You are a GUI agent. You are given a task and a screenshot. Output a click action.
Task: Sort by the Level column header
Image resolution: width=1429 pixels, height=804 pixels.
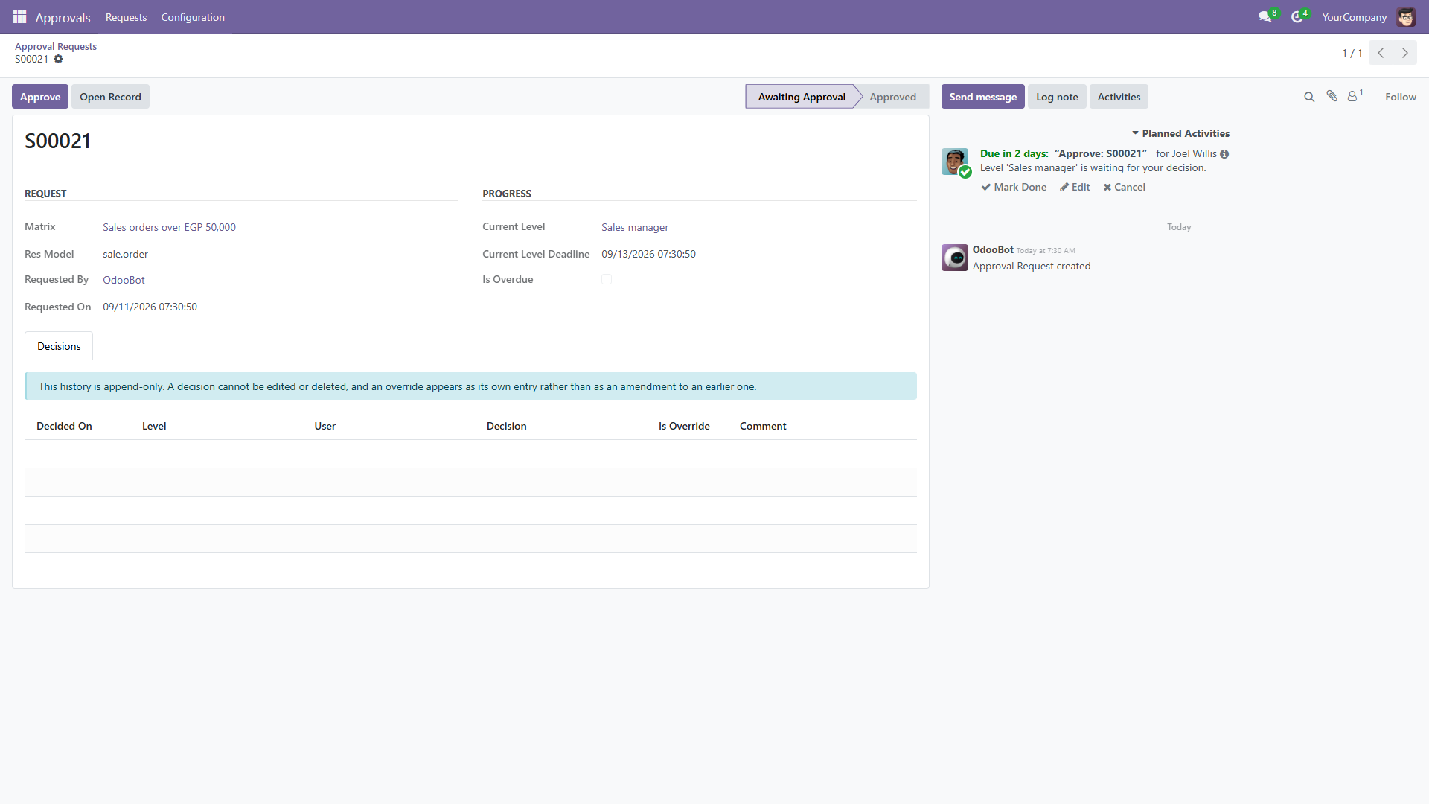coord(154,426)
